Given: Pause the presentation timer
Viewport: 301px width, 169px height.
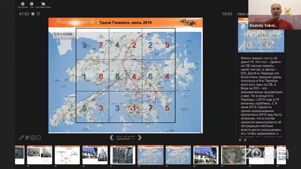Looking at the screenshot, I should [x=33, y=14].
